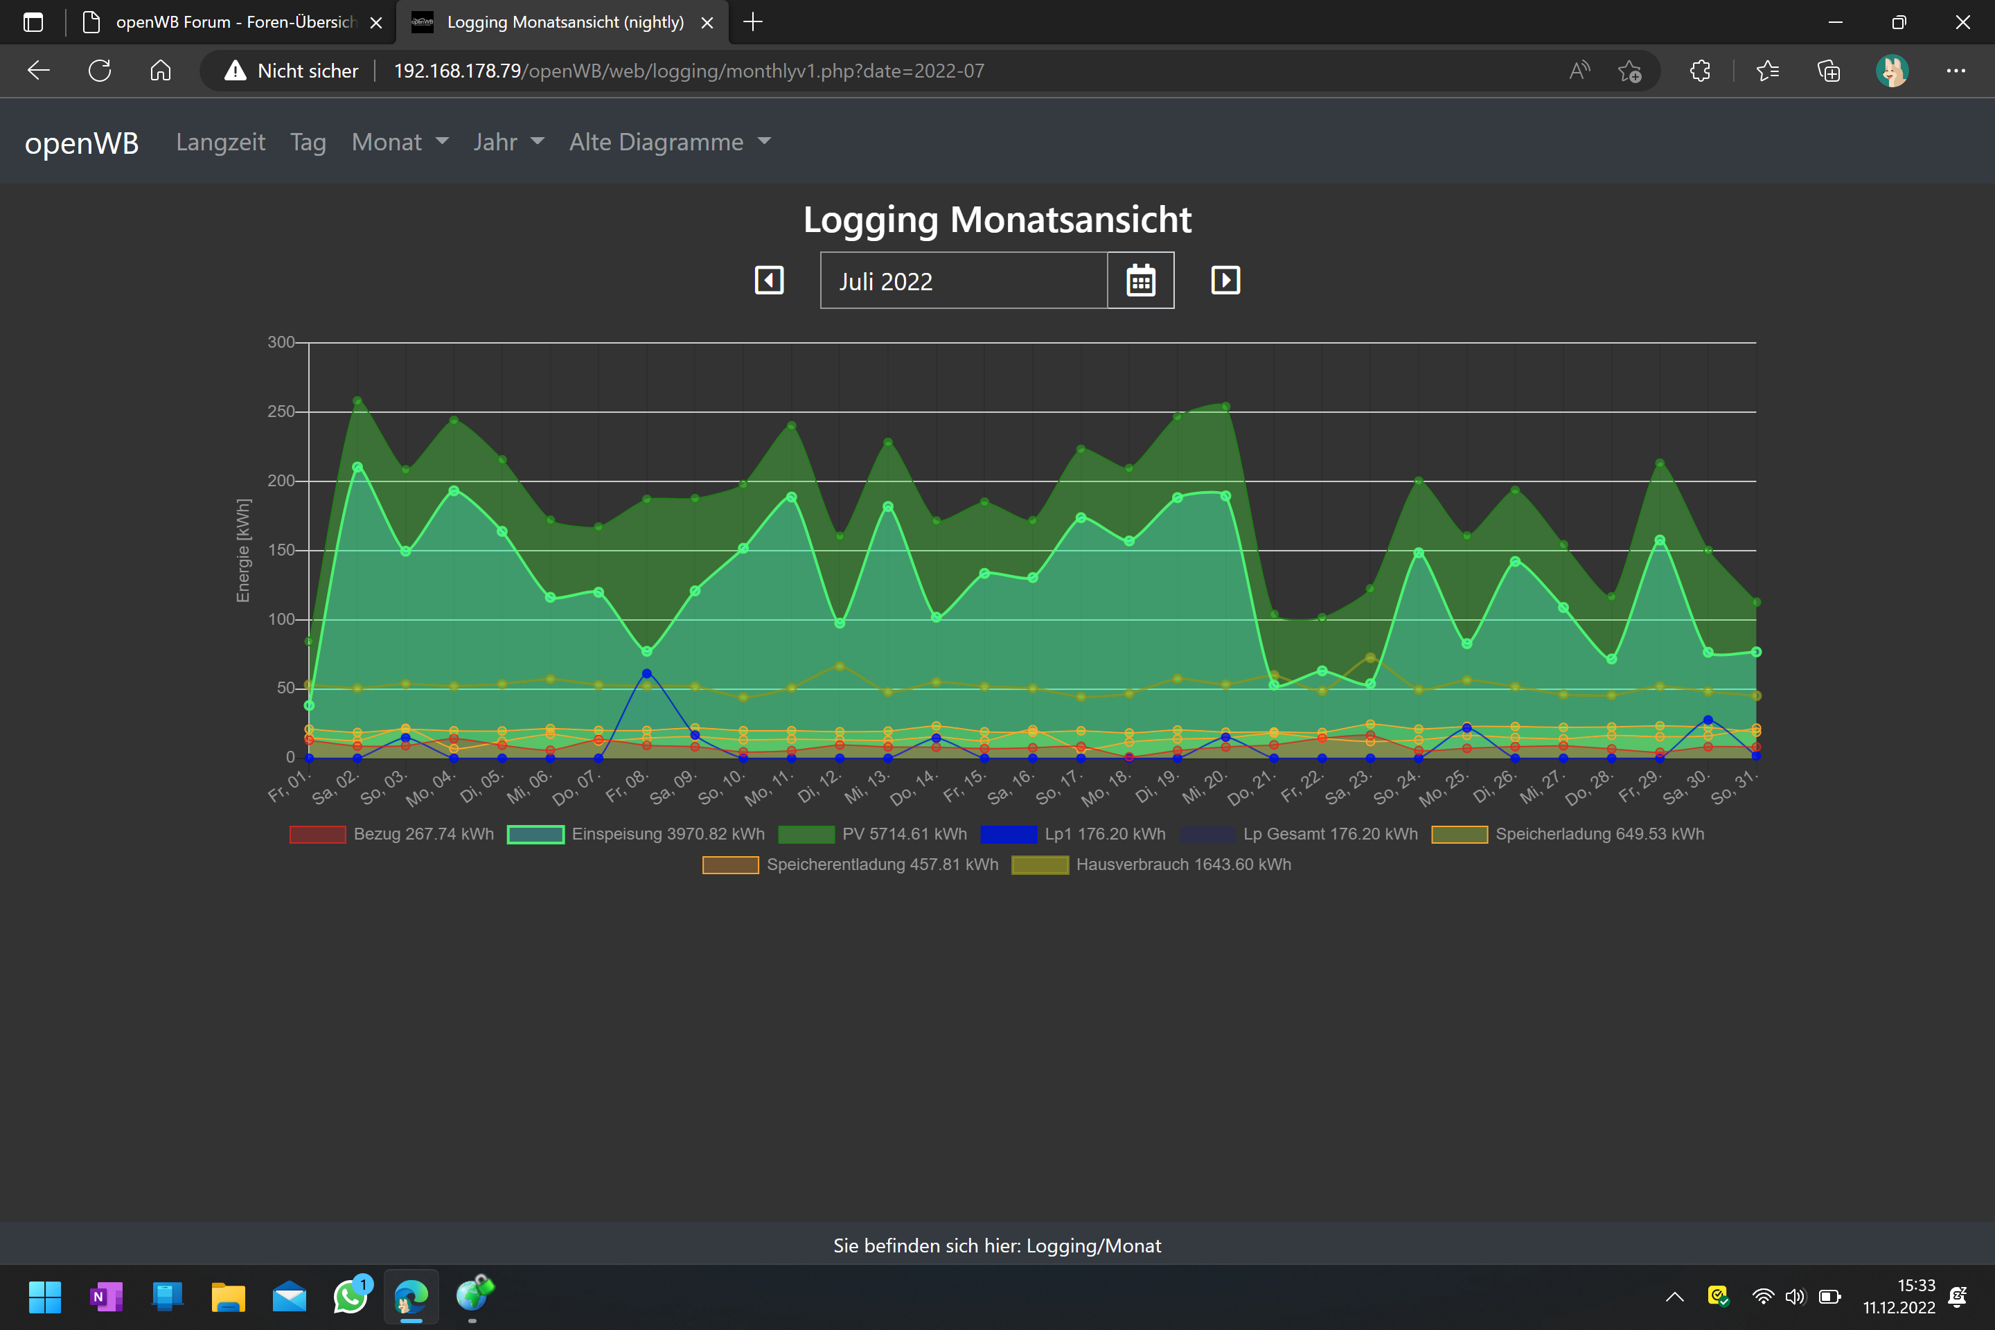
Task: Expand the Monat dropdown menu
Action: [x=400, y=141]
